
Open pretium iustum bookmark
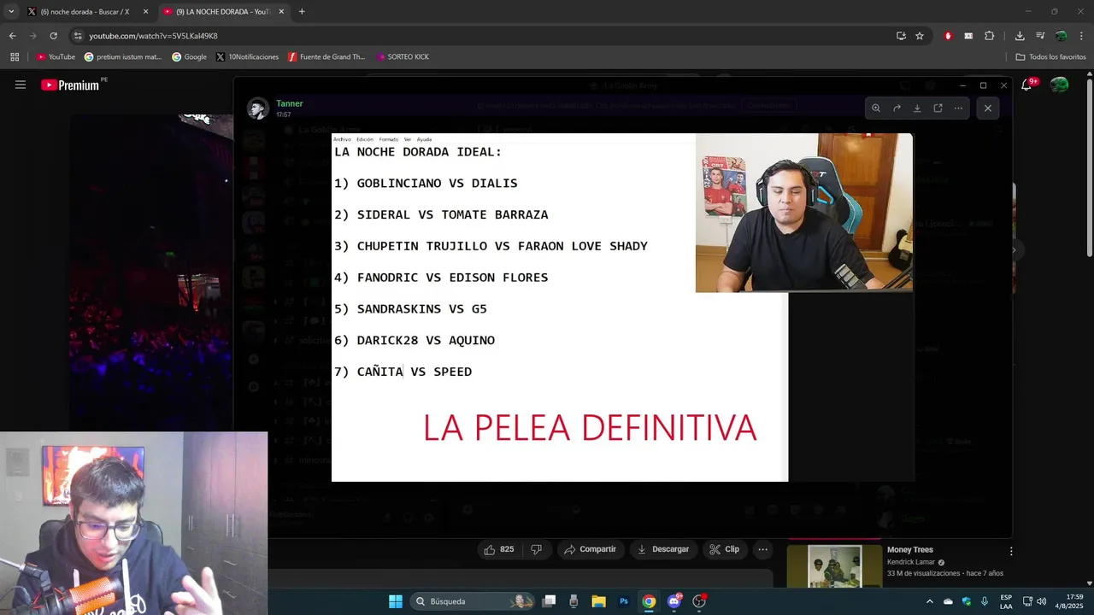(123, 57)
